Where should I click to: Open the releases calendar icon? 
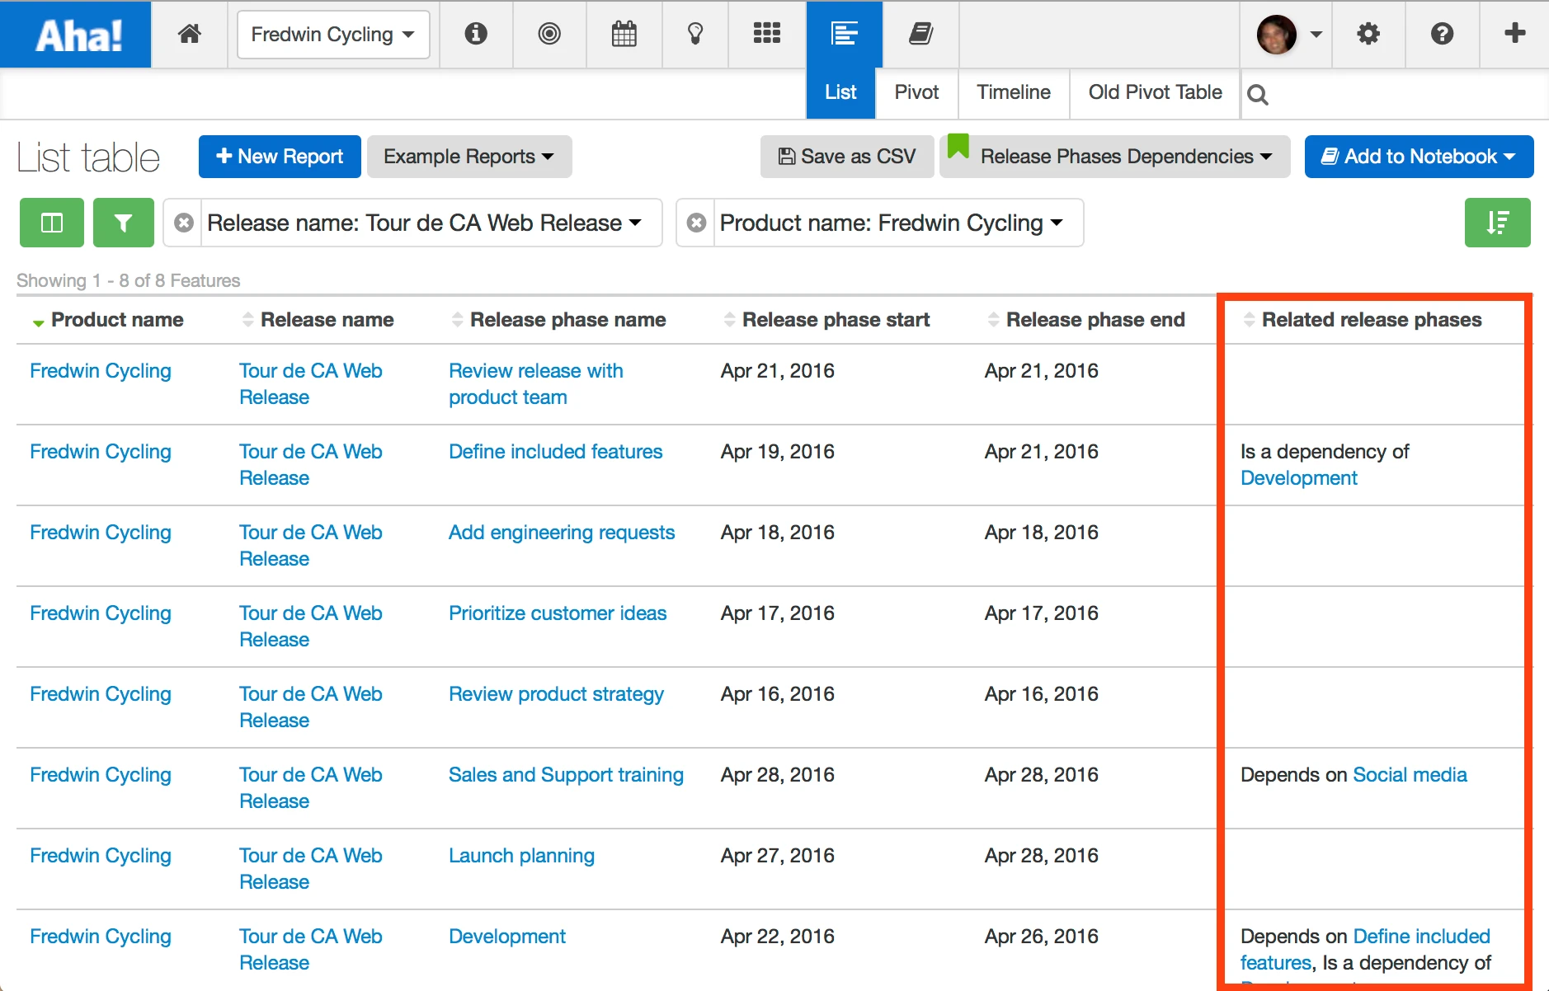point(624,34)
